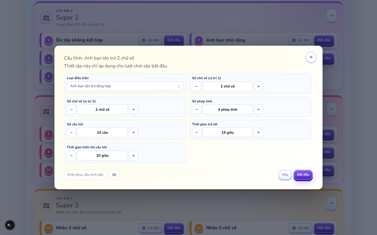Click Bắt đầu in the dialog
Screen dimensions: 377x235
point(303,175)
